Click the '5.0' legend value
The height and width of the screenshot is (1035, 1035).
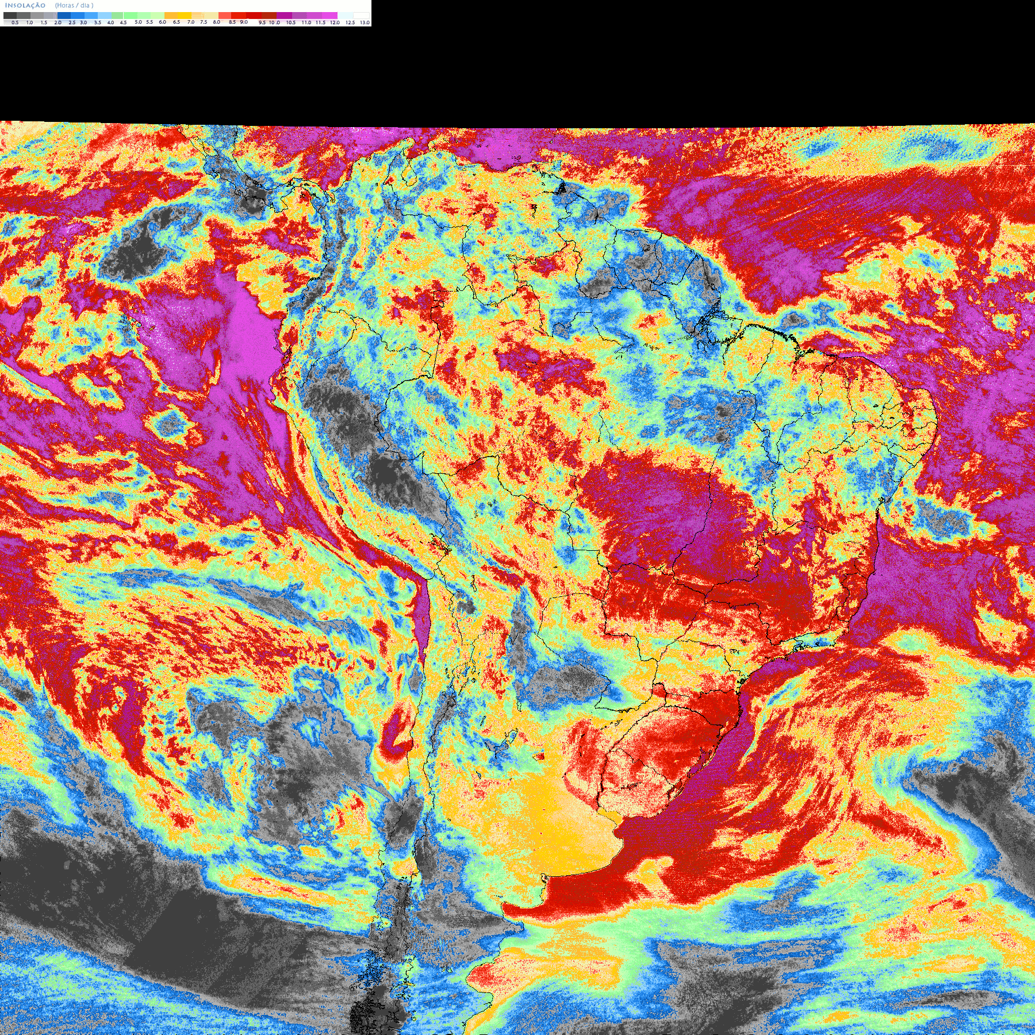138,22
